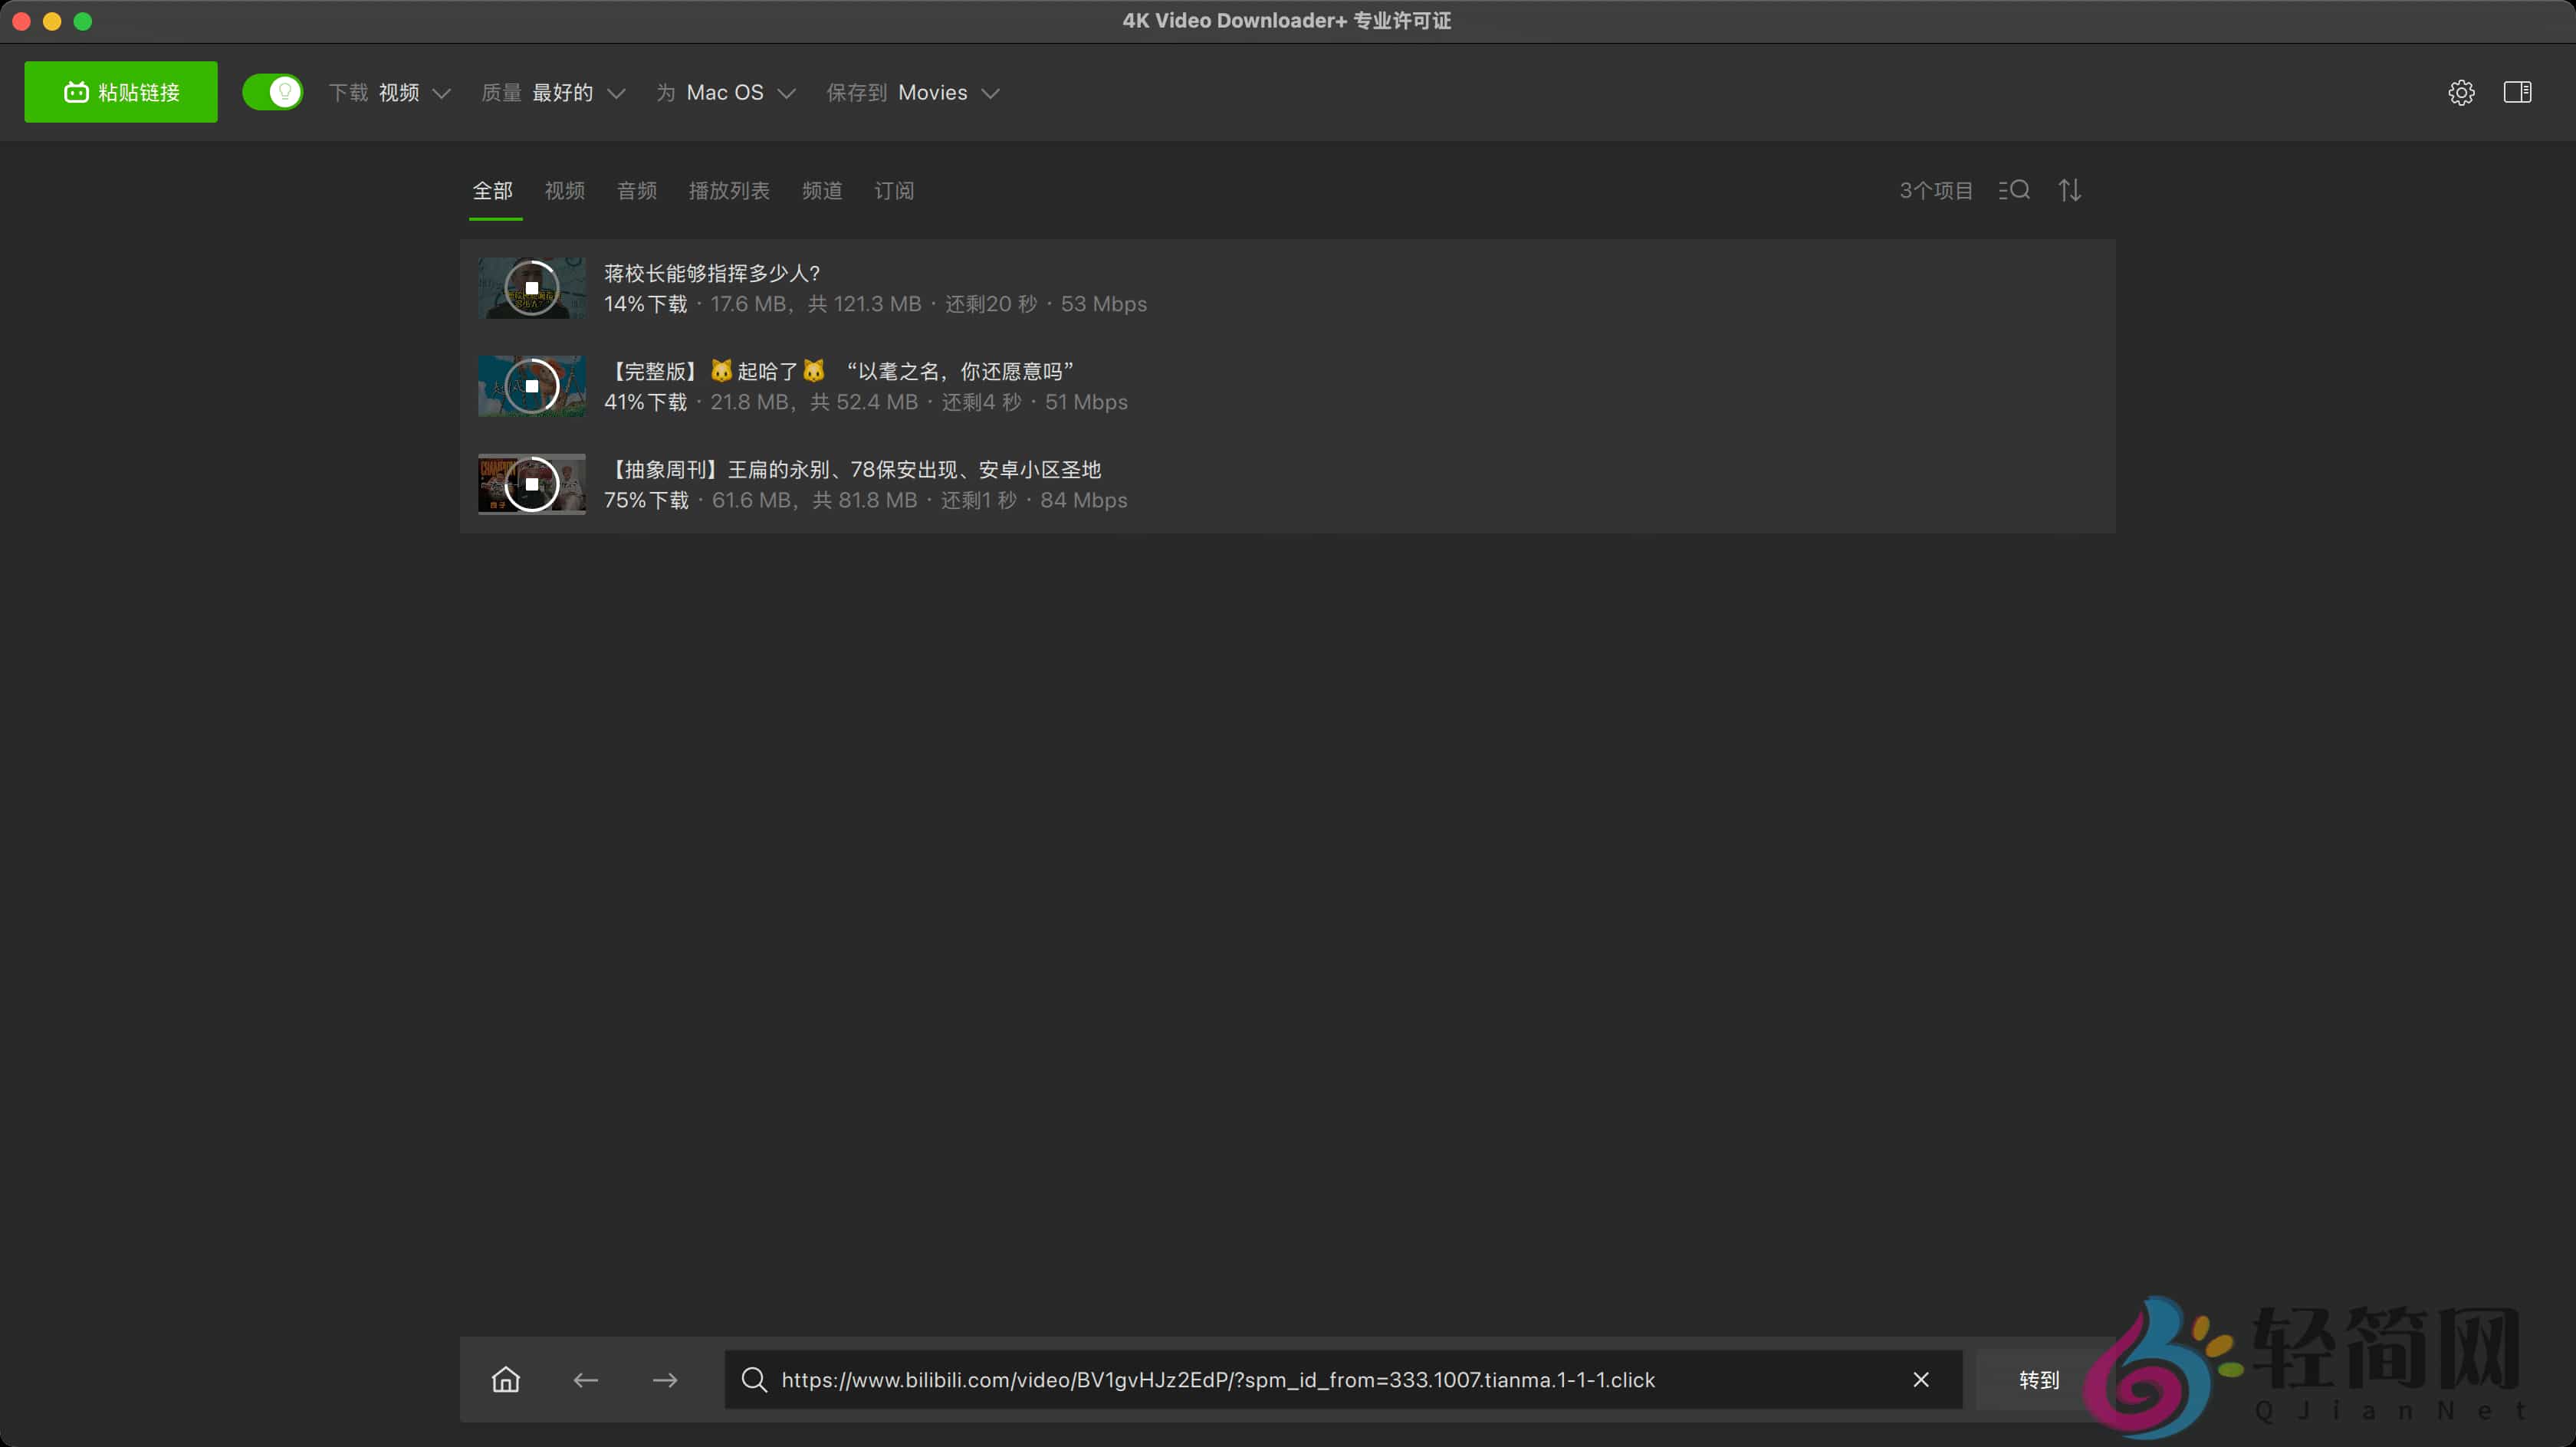
Task: Open the settings gear icon
Action: (2462, 92)
